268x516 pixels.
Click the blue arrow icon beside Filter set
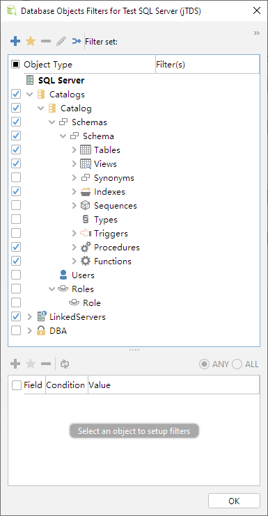(77, 41)
